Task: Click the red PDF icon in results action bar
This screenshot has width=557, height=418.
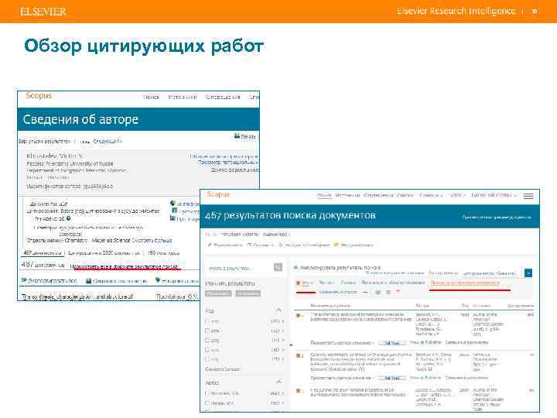Action: coord(398,292)
